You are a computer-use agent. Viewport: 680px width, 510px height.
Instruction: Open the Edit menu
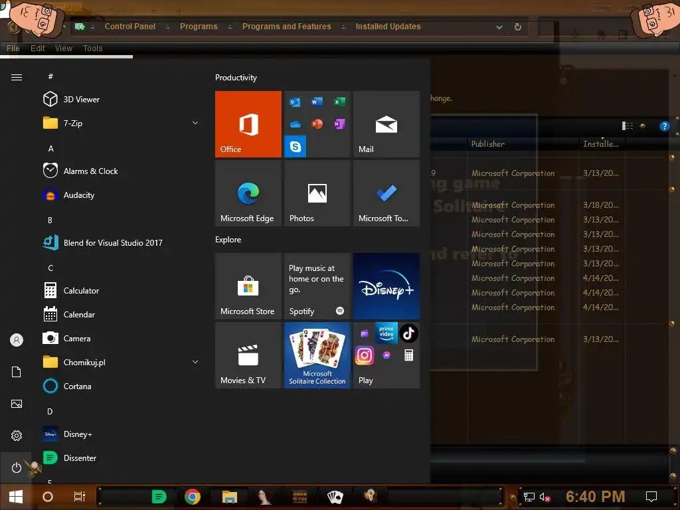tap(37, 48)
